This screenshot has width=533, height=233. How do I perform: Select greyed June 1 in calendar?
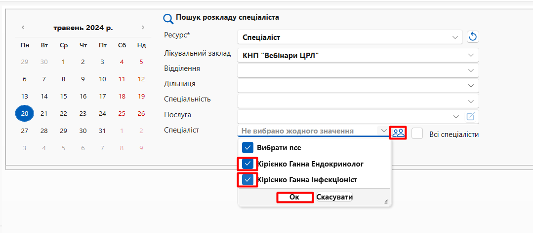(x=122, y=131)
